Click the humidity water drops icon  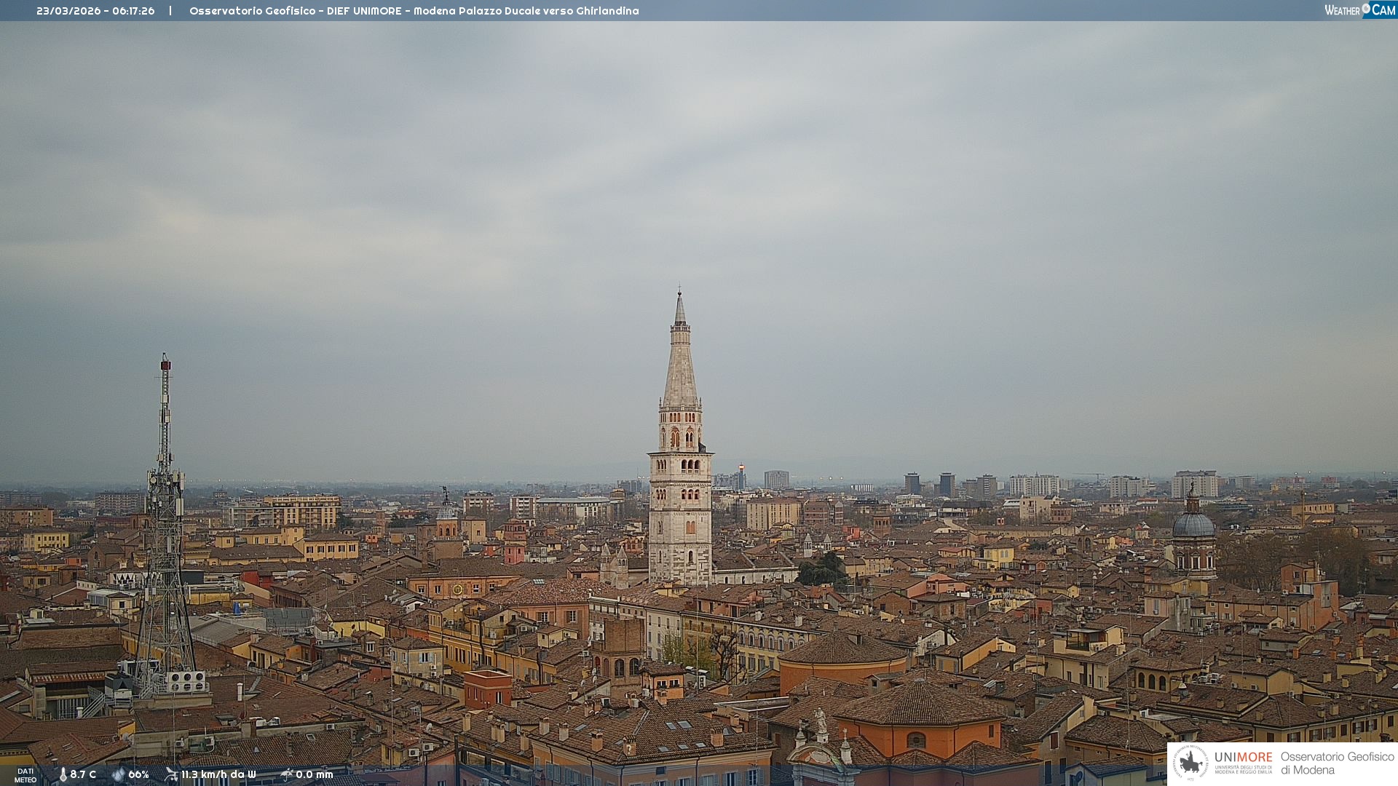pos(118,774)
